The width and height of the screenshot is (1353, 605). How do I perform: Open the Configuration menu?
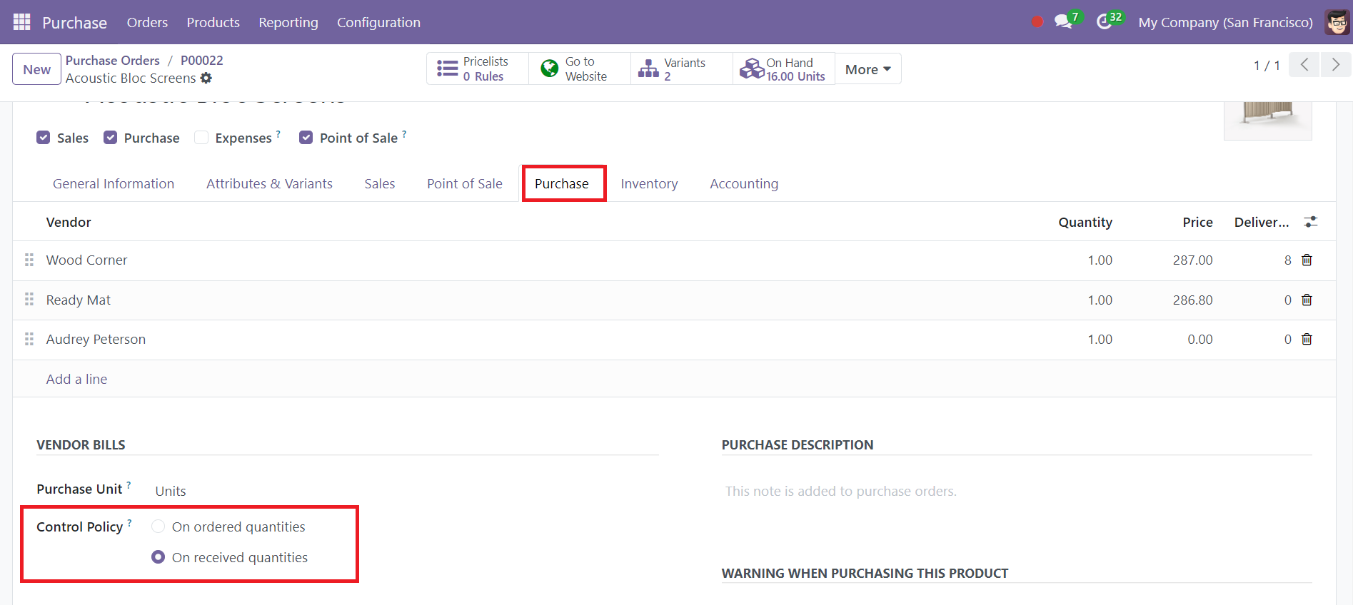(x=378, y=22)
